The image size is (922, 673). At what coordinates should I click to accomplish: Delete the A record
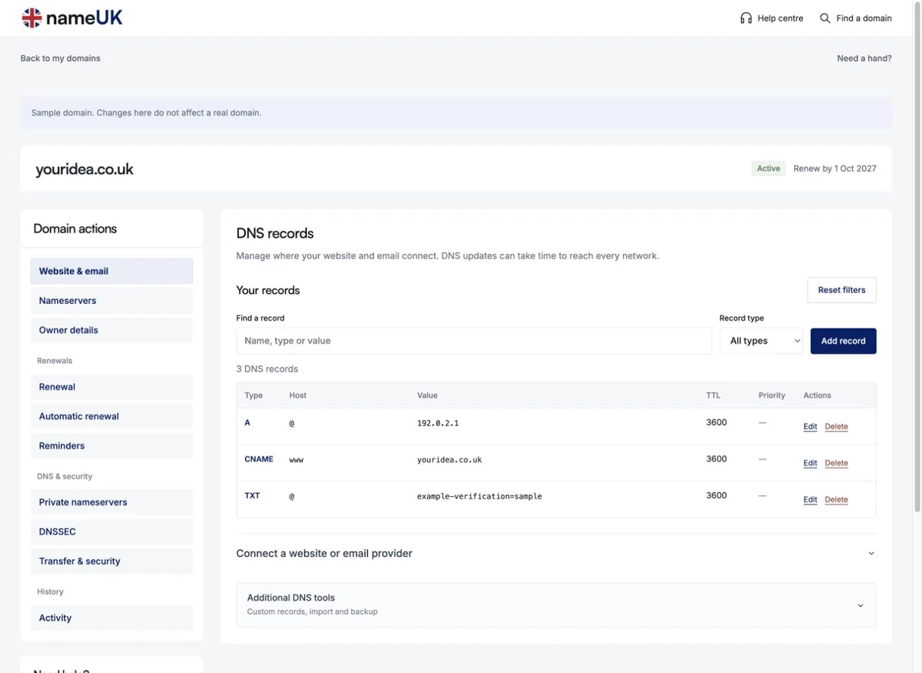(x=836, y=427)
